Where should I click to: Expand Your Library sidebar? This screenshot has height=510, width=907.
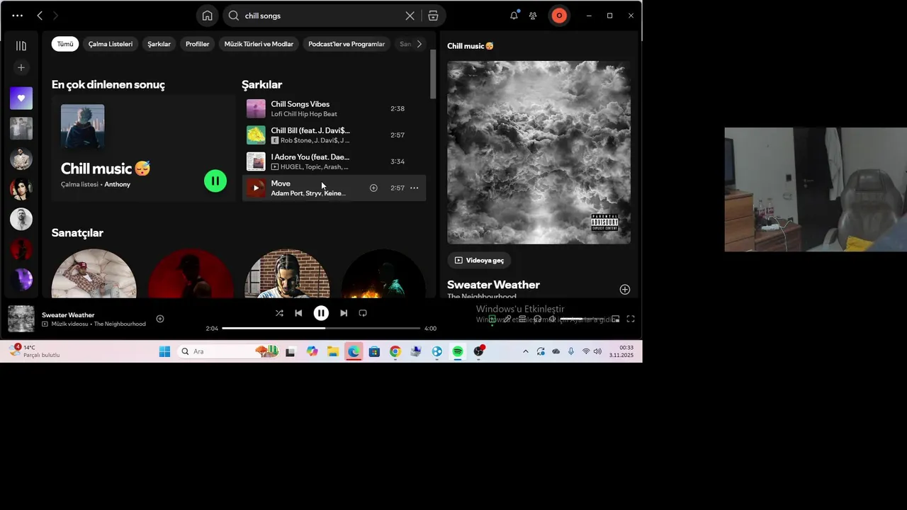(x=21, y=46)
